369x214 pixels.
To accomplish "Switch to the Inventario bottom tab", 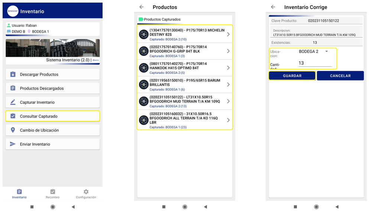I will point(19,194).
